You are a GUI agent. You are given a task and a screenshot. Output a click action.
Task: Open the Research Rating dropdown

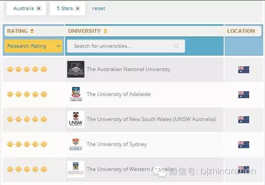pos(33,46)
